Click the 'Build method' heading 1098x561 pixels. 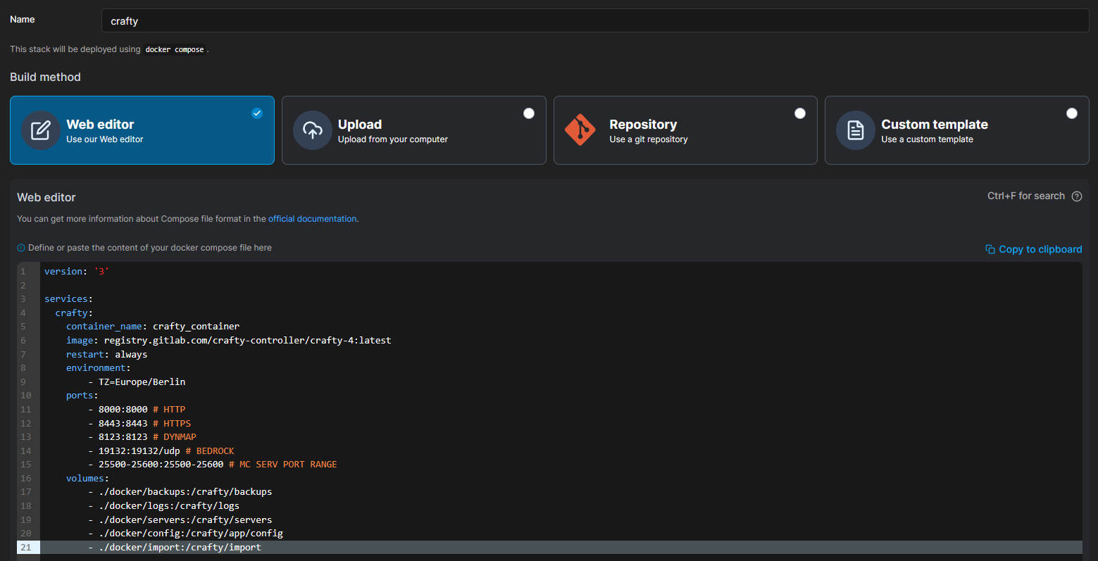coord(45,77)
